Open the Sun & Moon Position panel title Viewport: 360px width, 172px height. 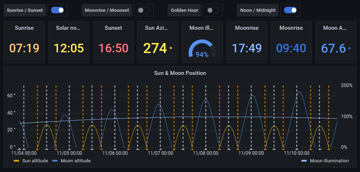[x=180, y=73]
